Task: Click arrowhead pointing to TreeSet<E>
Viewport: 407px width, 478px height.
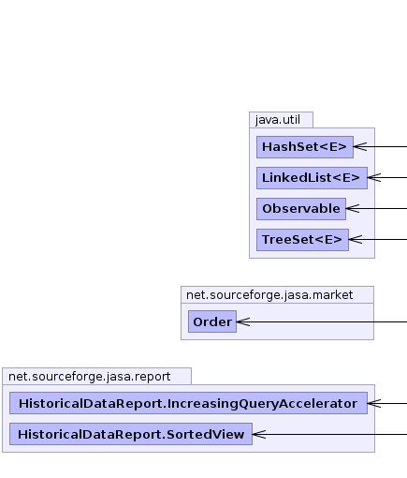Action: tap(356, 239)
